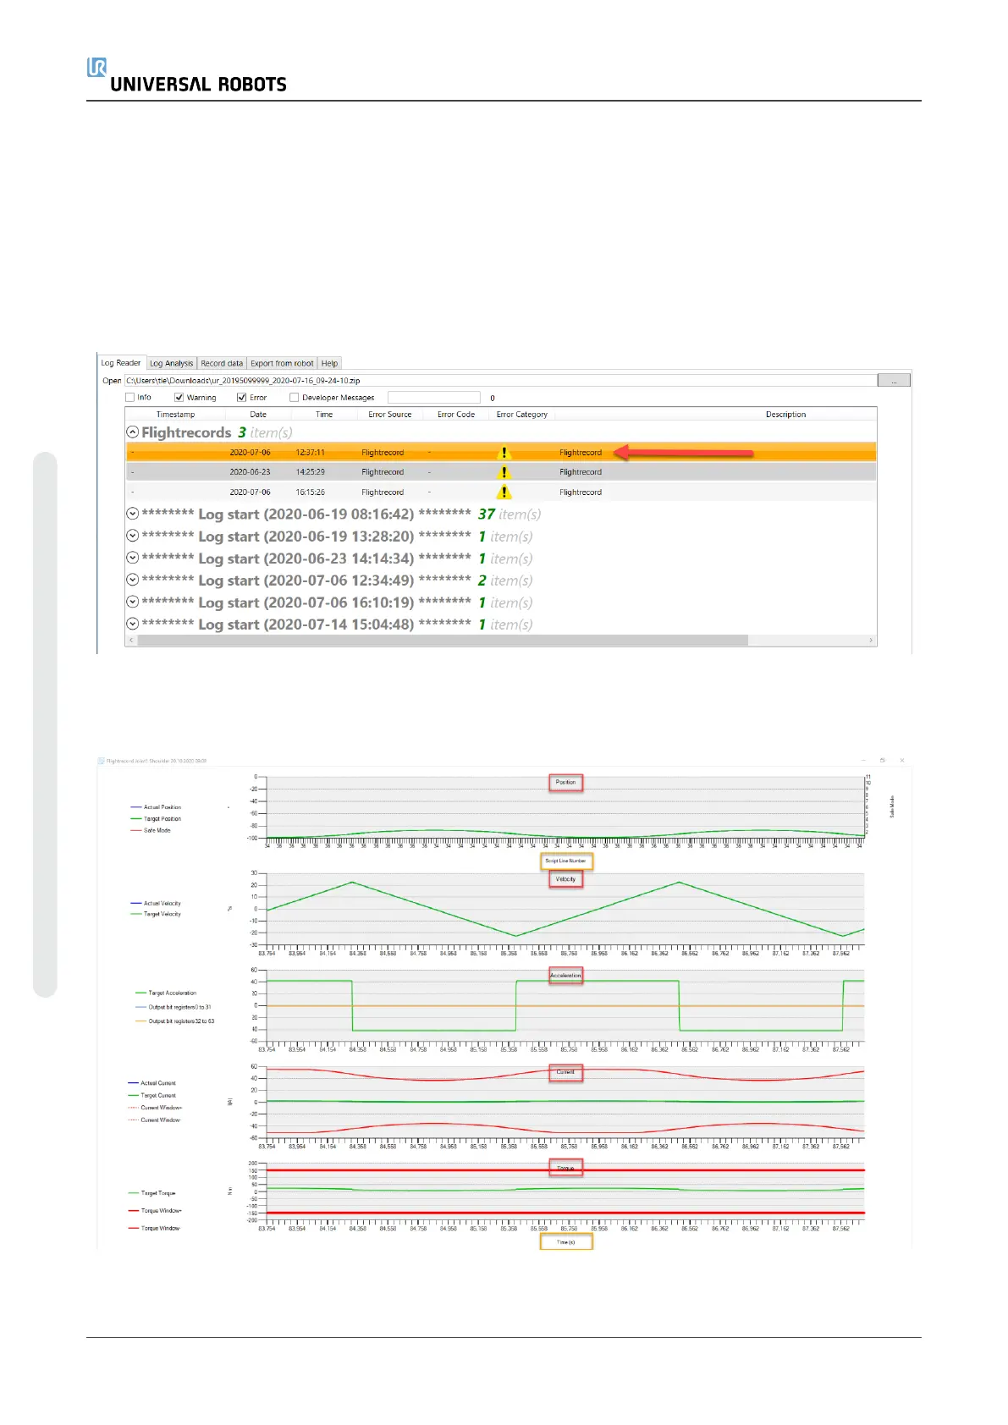Expand Log start 2020-07-14 15:04:48 group

132,624
